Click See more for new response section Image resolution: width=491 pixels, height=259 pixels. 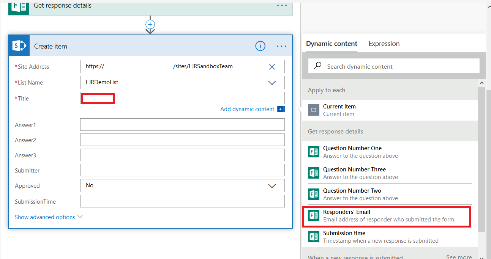click(459, 257)
